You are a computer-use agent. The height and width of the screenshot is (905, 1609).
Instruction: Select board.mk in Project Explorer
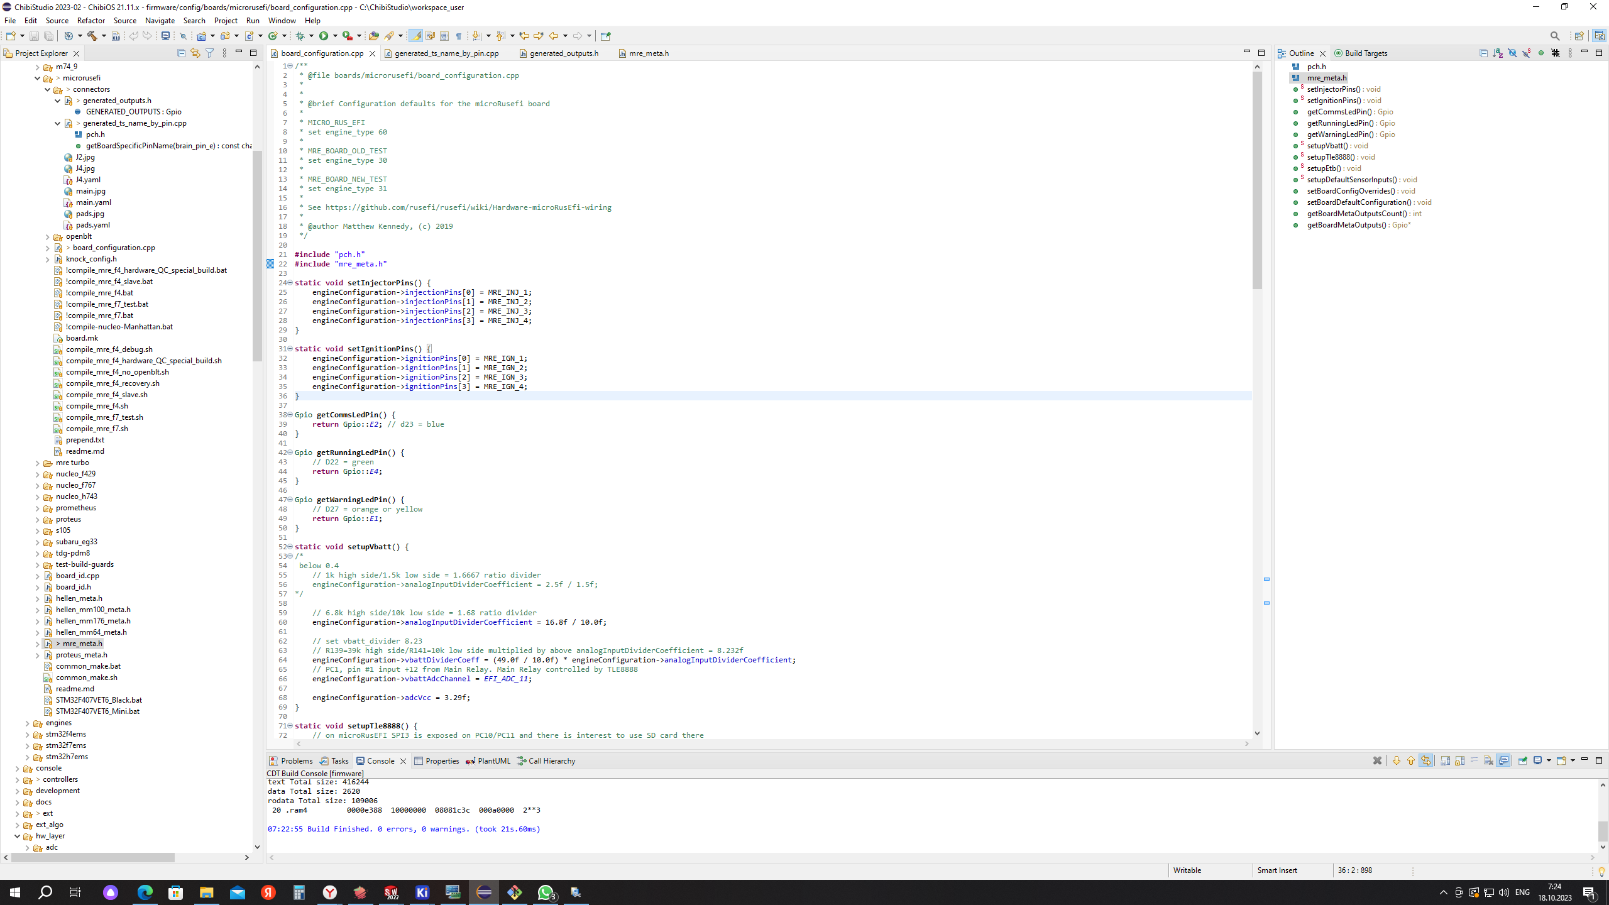(82, 338)
